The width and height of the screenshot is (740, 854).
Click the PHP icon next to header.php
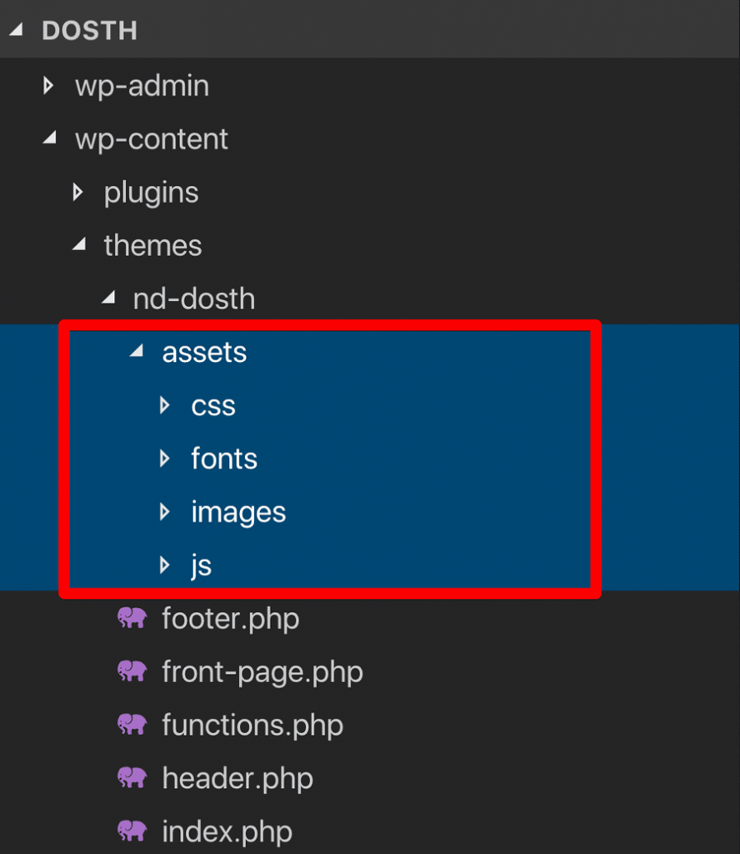(132, 778)
